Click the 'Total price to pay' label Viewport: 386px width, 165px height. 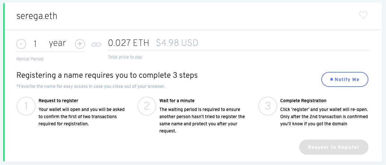coord(125,57)
